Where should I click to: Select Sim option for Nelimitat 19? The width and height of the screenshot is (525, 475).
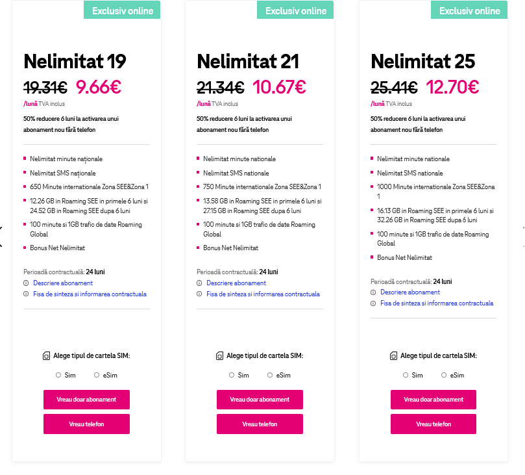tap(58, 375)
